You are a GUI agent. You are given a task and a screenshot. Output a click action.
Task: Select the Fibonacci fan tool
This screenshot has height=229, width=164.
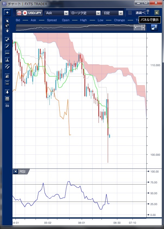7,76
